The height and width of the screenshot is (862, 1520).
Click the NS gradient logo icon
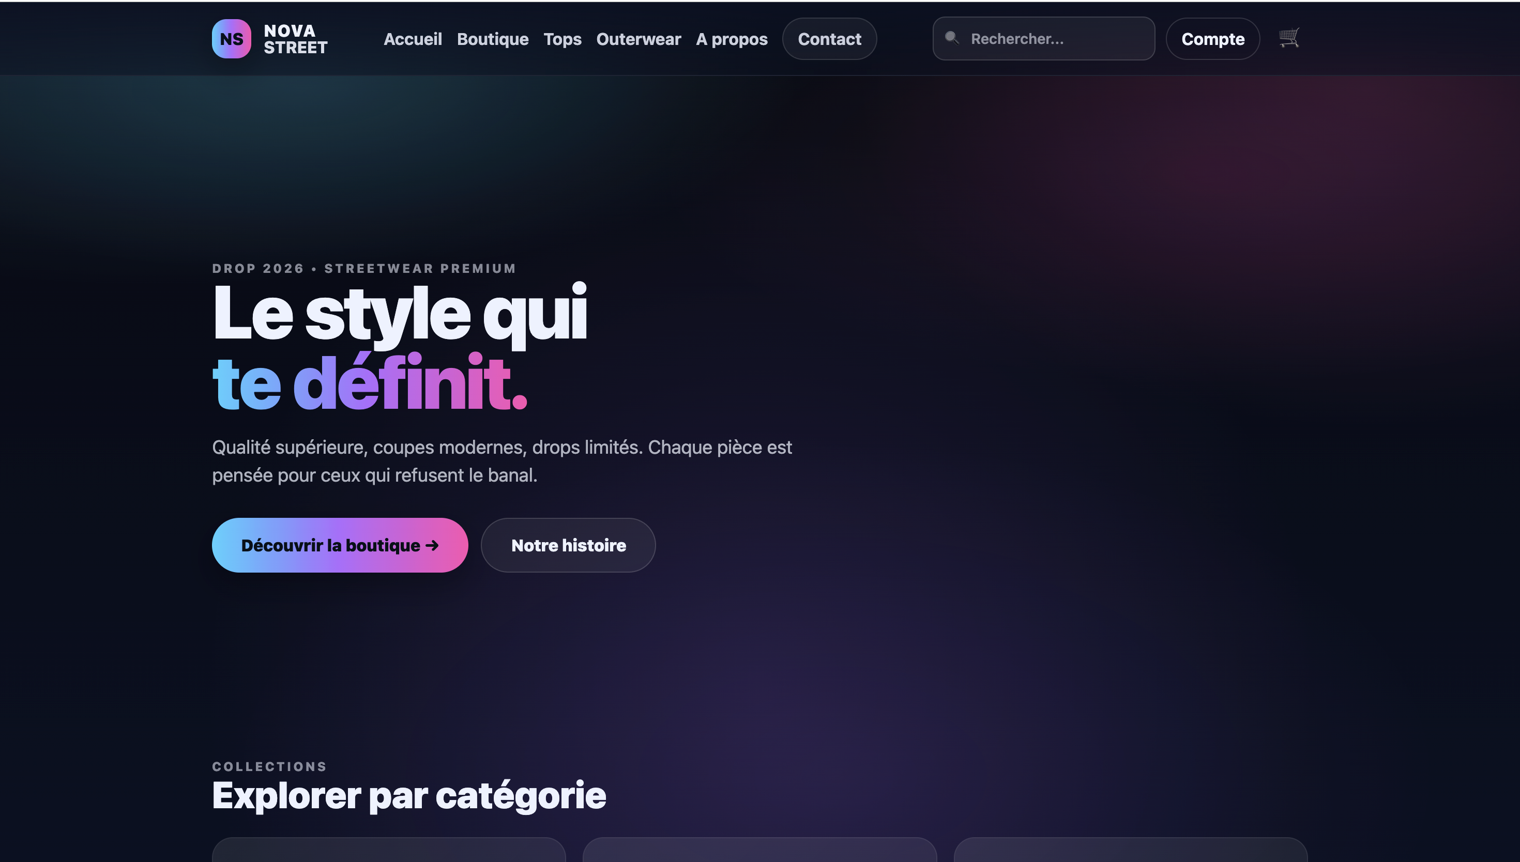(231, 38)
